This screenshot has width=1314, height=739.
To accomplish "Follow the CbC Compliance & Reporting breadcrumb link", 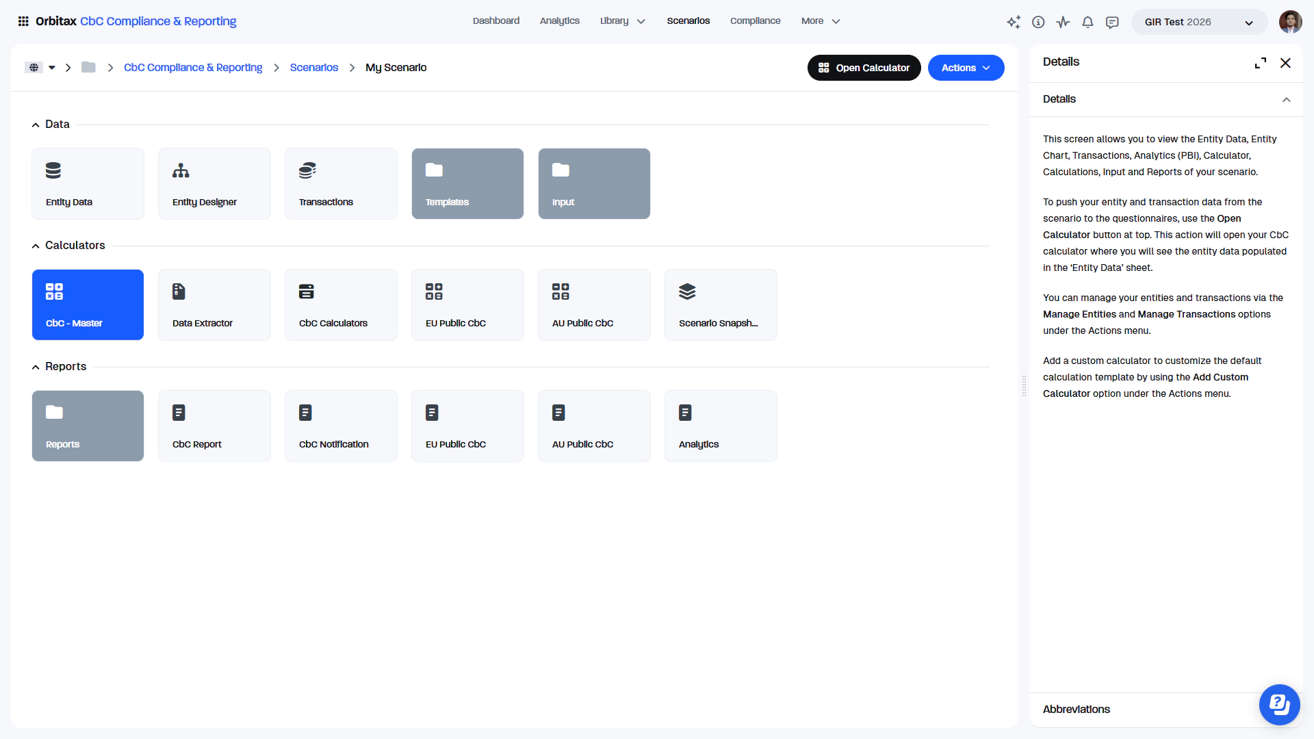I will click(x=193, y=68).
